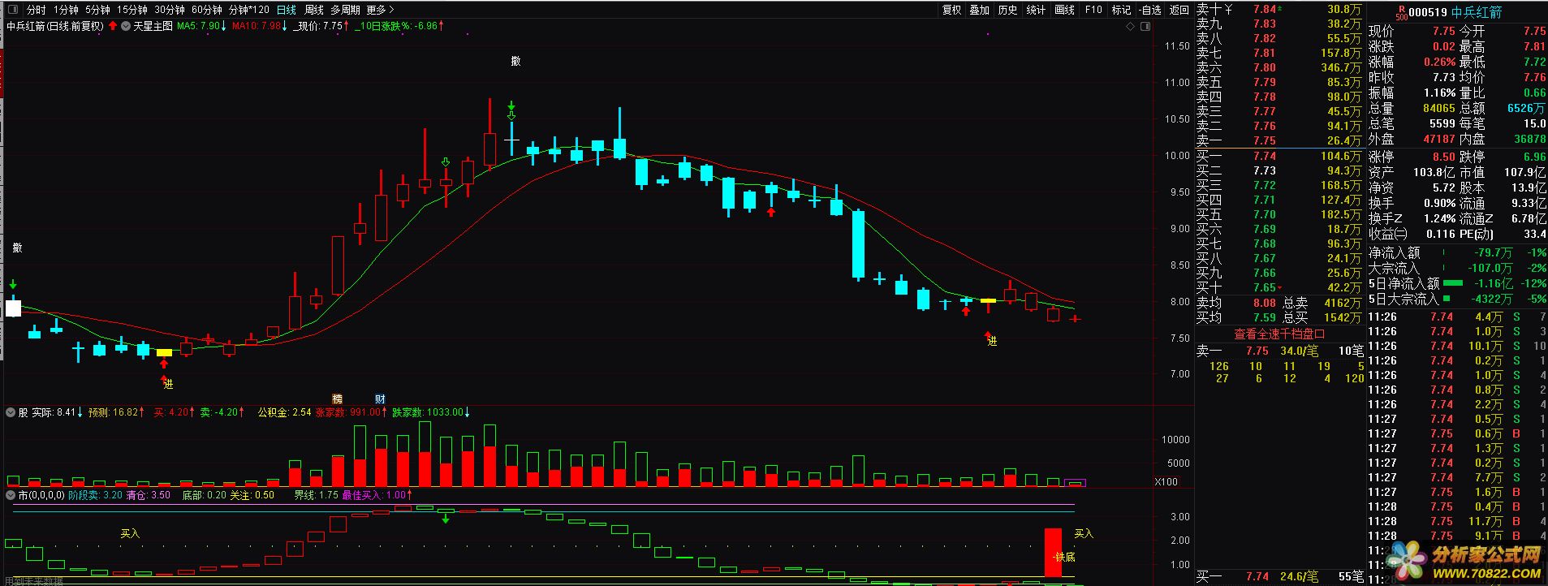The width and height of the screenshot is (1548, 586).
Task: Click the 财 badge icon below the chart
Action: 380,399
